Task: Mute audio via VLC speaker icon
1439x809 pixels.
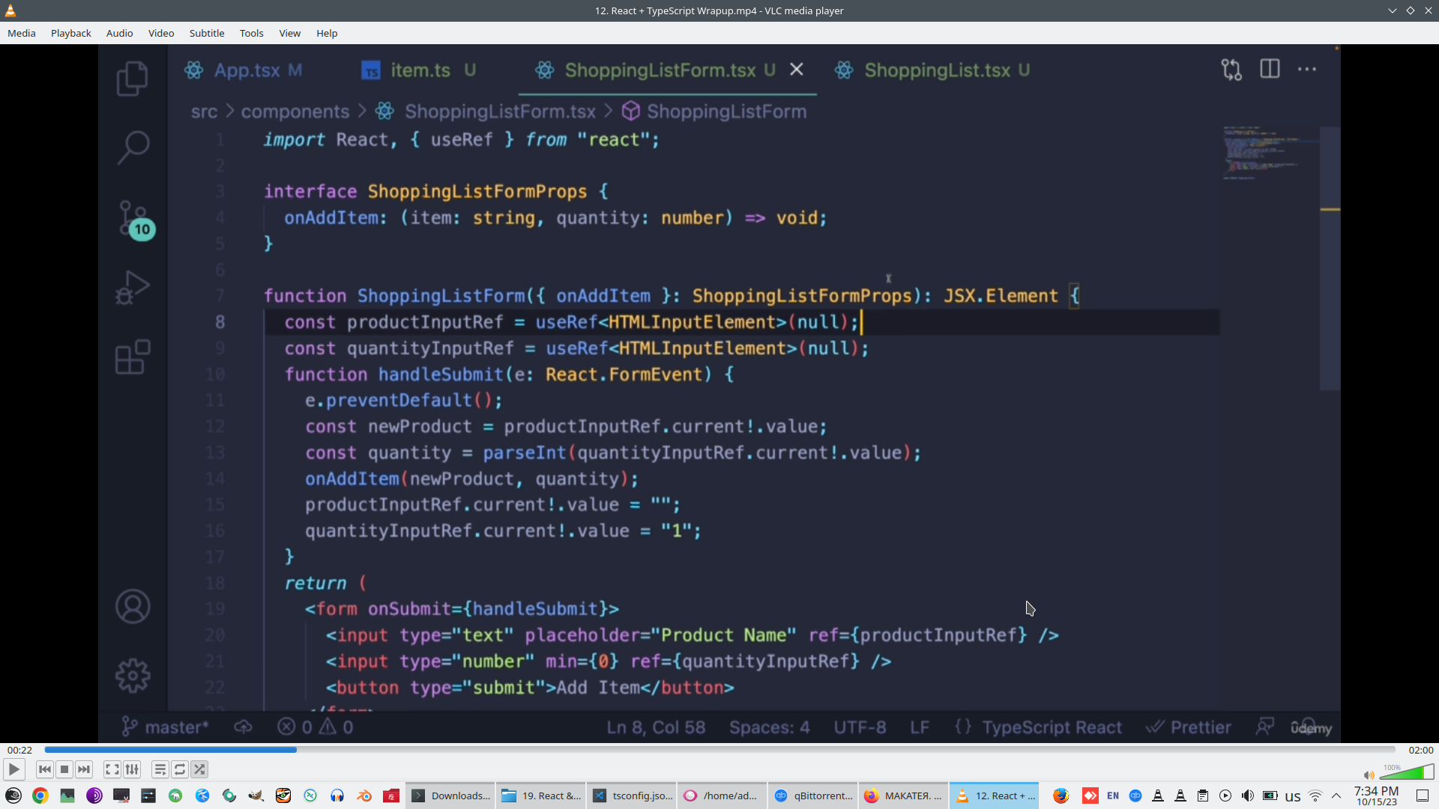Action: click(1369, 775)
